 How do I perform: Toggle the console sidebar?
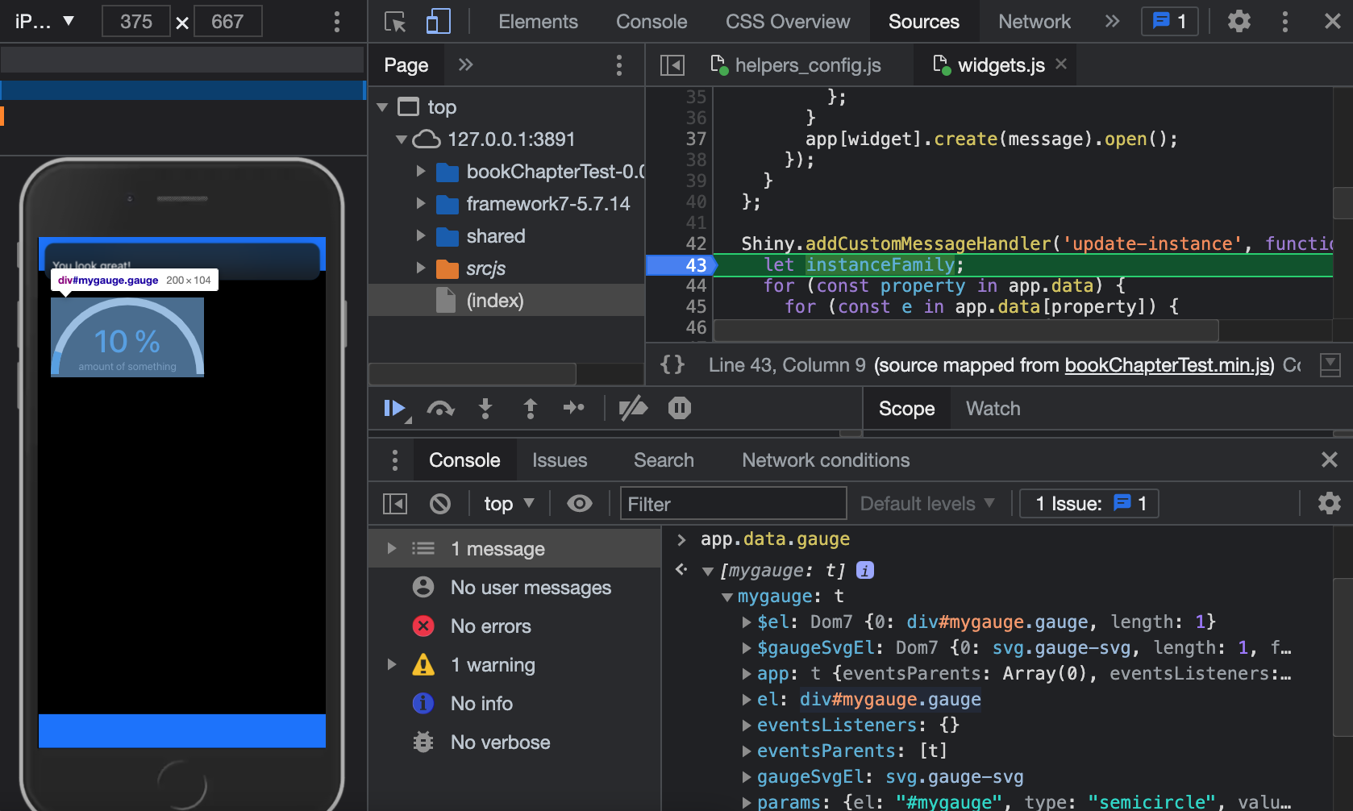pos(395,504)
